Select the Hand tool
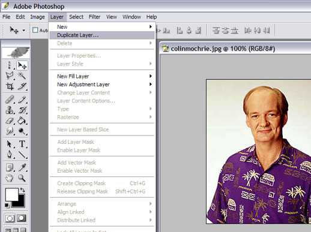 pos(10,177)
